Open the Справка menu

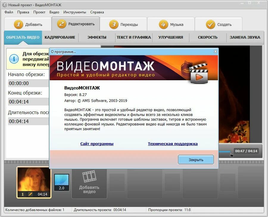coord(97,12)
